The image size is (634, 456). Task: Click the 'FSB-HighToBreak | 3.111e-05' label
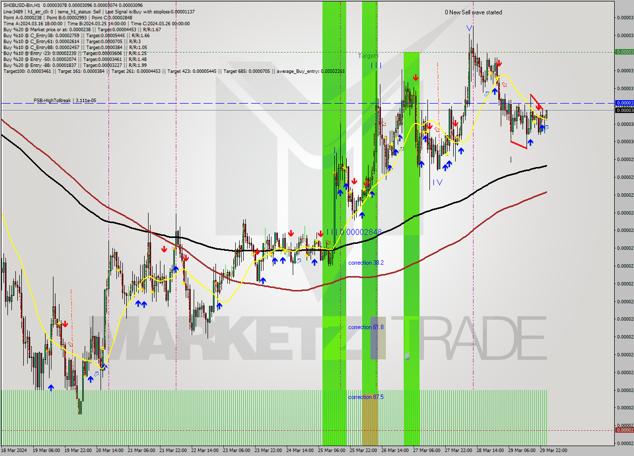click(65, 101)
